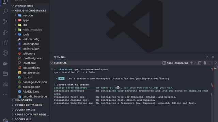This screenshot has height=122, width=218.
Task: Open the Search view in activity bar
Action: (x=5, y=11)
